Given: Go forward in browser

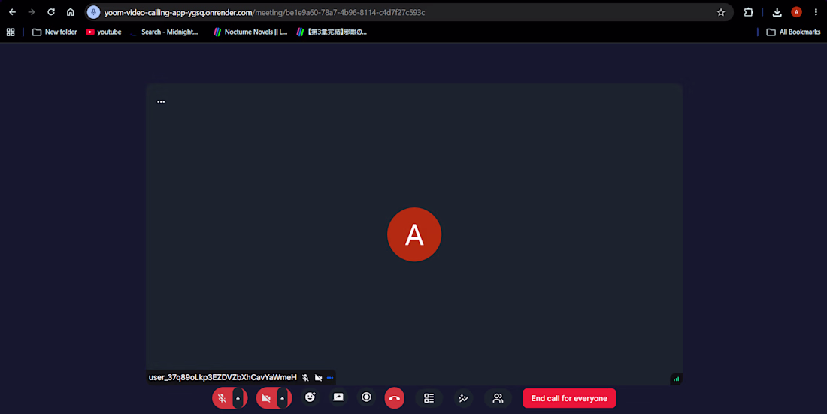Looking at the screenshot, I should [32, 12].
